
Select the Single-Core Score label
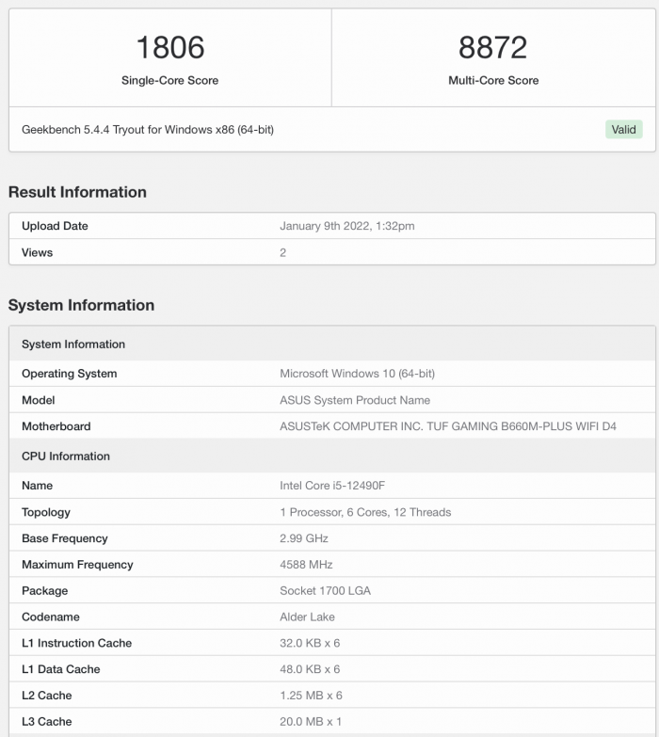coord(169,81)
